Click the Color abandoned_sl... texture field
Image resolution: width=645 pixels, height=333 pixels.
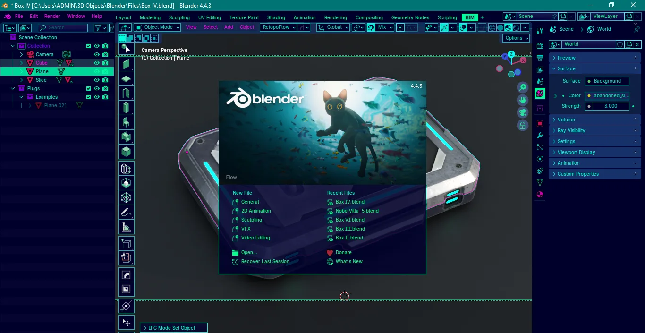point(607,95)
